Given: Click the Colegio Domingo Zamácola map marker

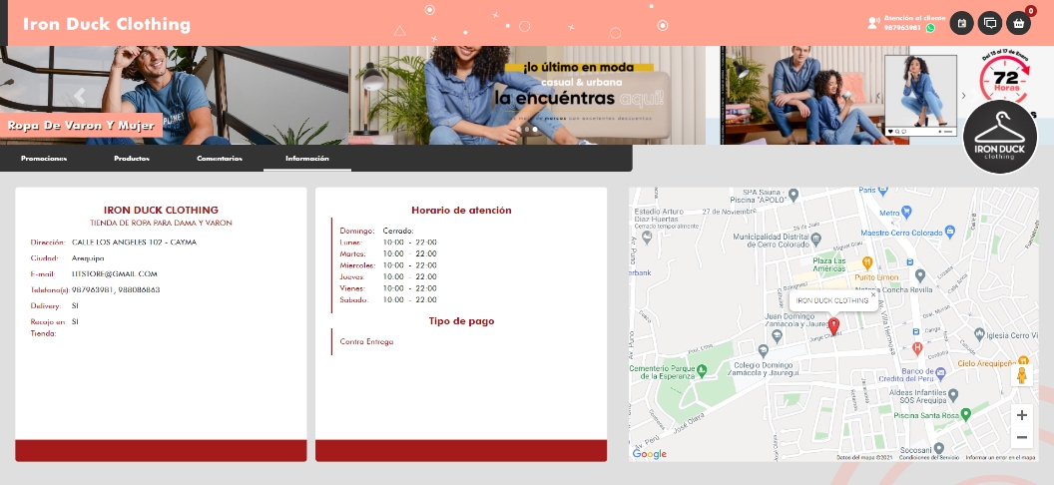Looking at the screenshot, I should click(x=763, y=350).
